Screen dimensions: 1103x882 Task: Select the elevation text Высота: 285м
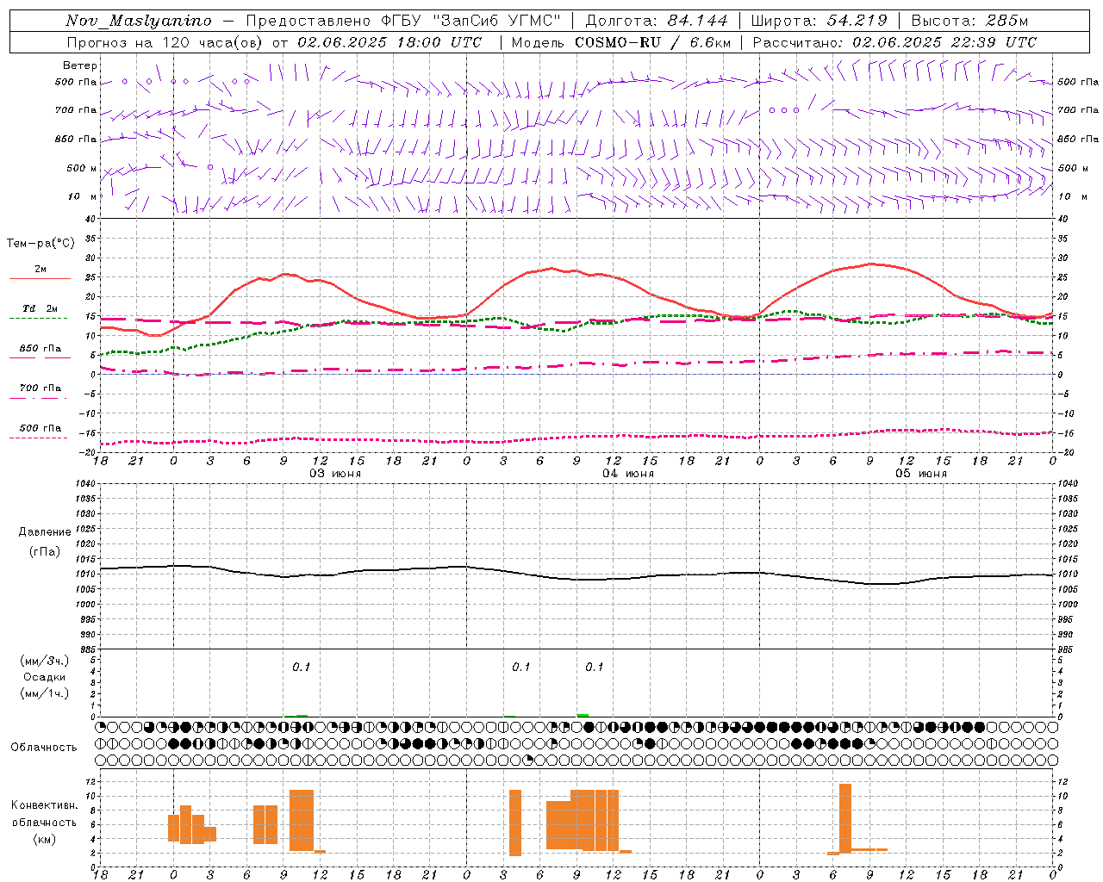pos(969,21)
